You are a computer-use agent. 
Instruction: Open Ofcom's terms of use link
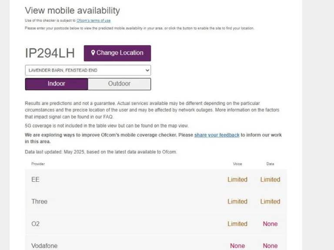[x=94, y=20]
